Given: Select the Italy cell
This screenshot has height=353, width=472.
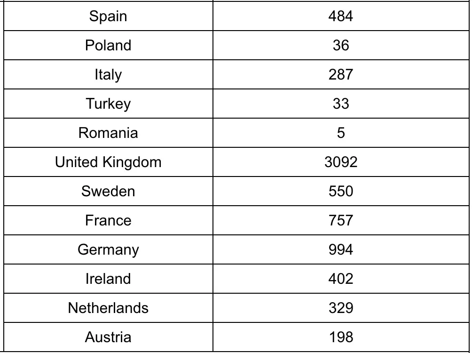Looking at the screenshot, I should tap(108, 75).
